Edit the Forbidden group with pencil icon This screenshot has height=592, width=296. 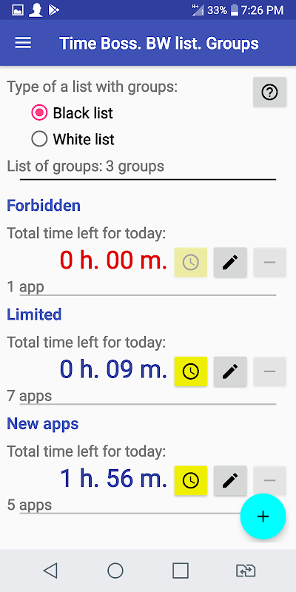pos(230,263)
